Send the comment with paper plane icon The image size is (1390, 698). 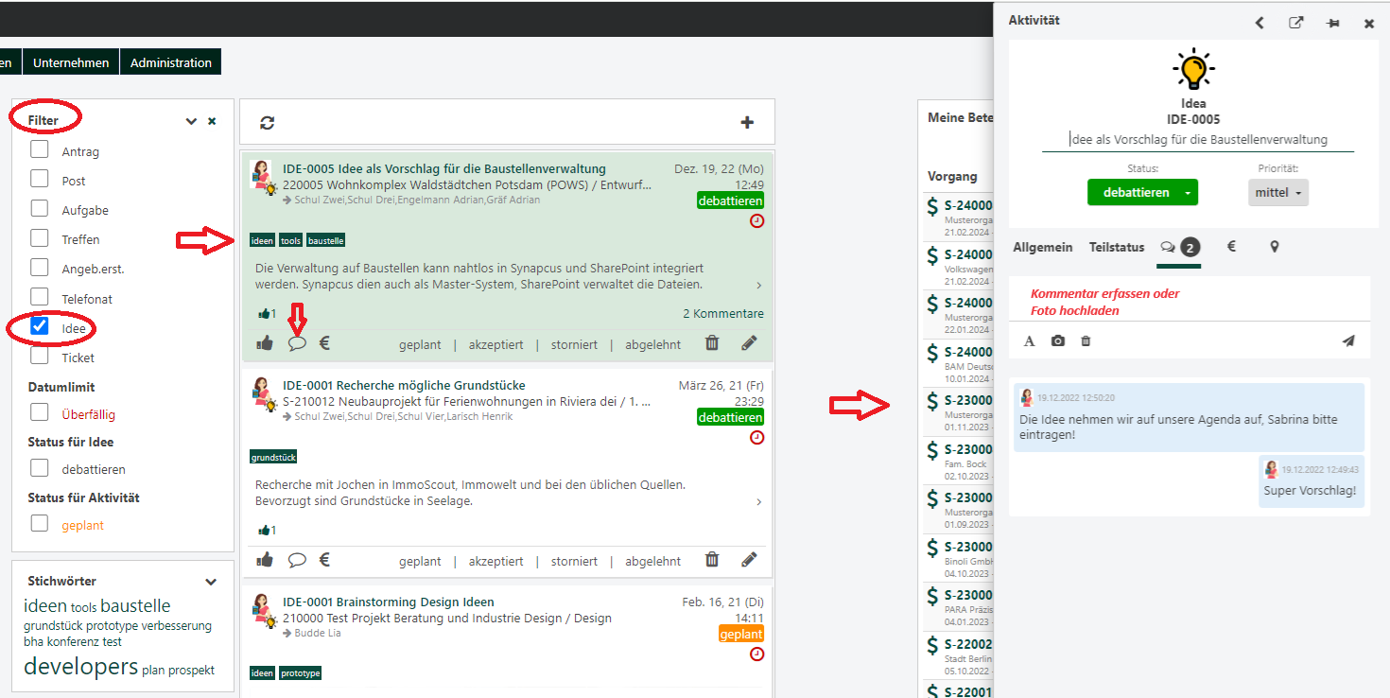[x=1348, y=340]
